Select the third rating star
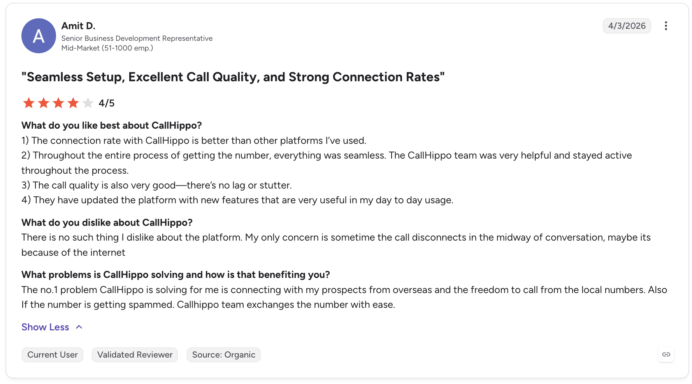Viewport: 692px width, 384px height. click(x=58, y=103)
